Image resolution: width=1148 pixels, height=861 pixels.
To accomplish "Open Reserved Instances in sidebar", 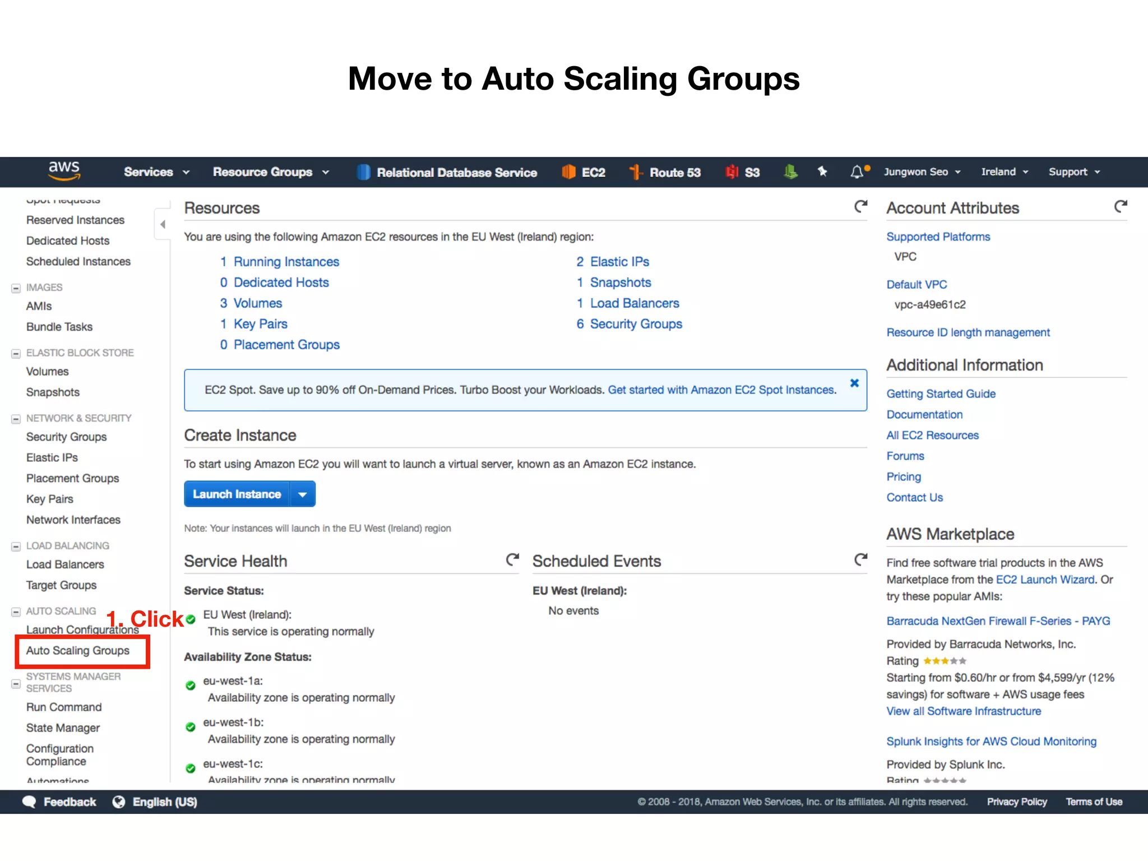I will coord(75,220).
